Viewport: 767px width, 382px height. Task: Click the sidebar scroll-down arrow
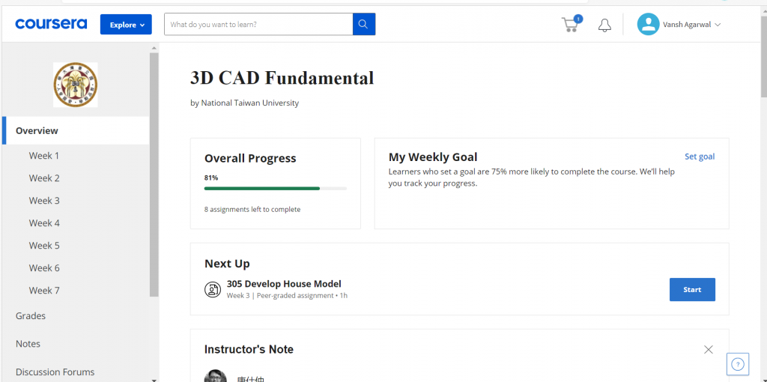point(154,380)
